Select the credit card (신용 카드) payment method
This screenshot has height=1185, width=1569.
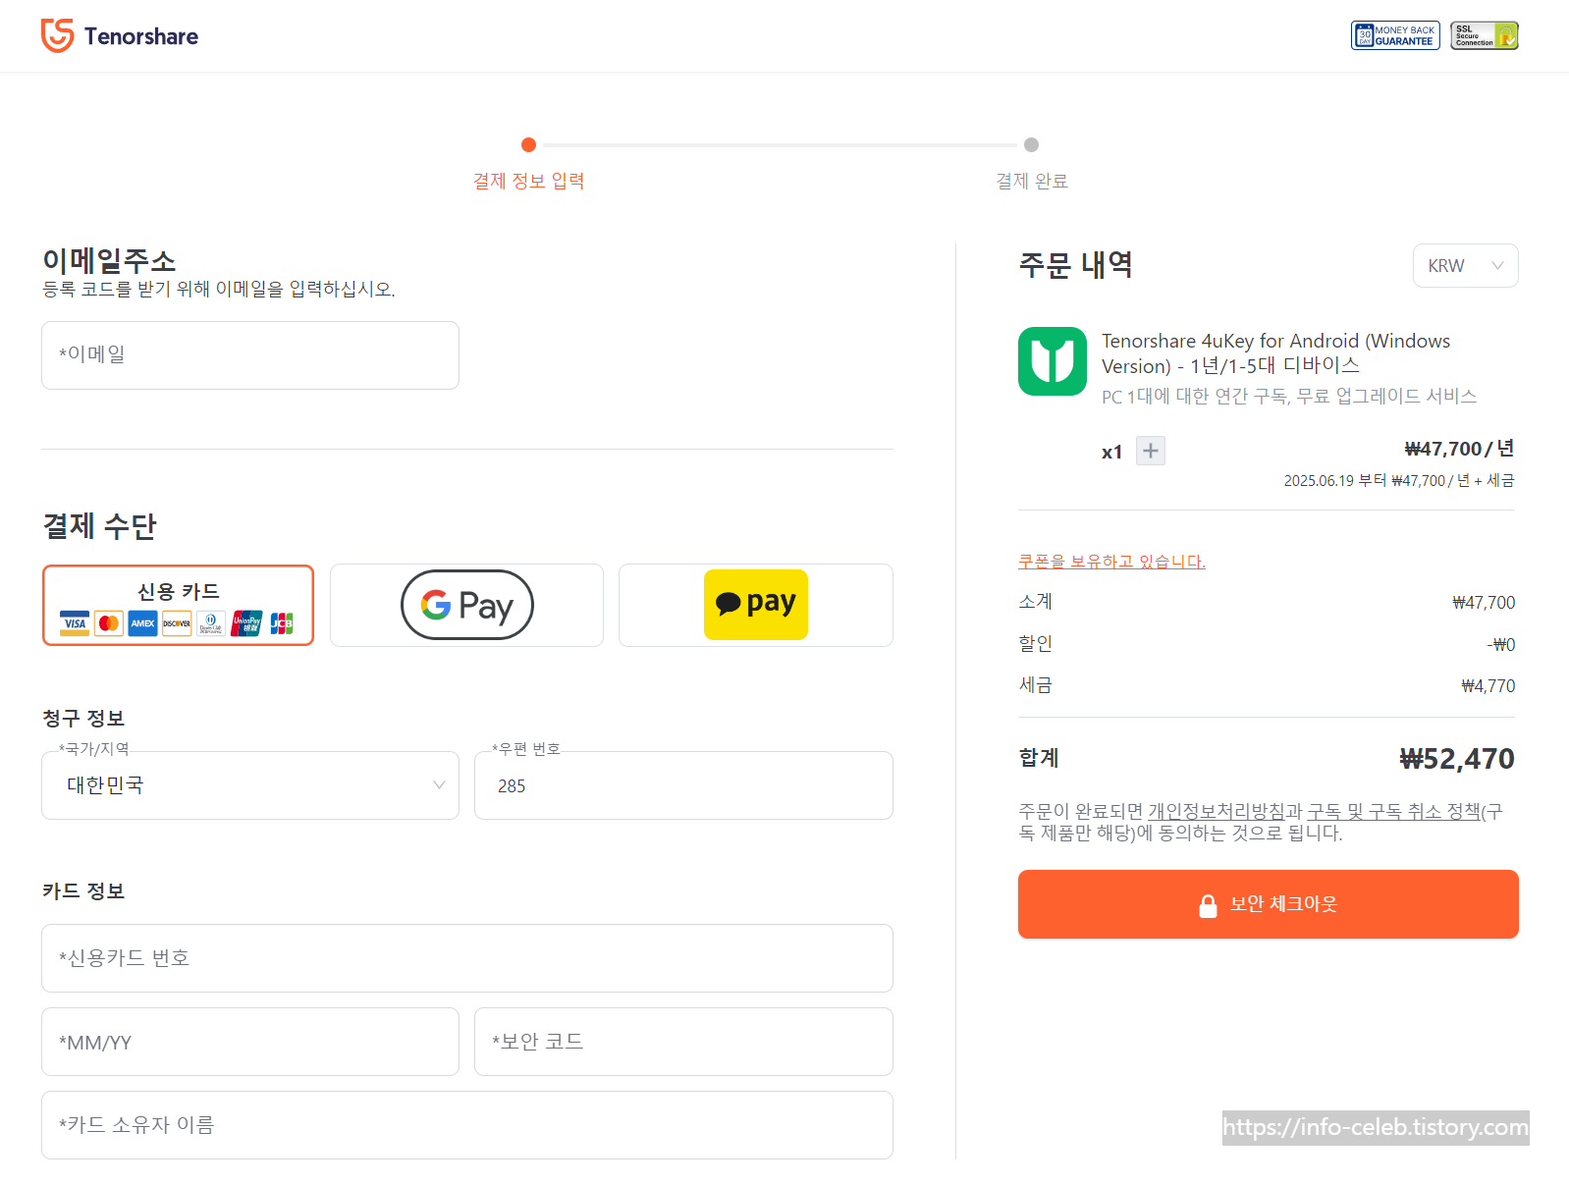tap(178, 605)
